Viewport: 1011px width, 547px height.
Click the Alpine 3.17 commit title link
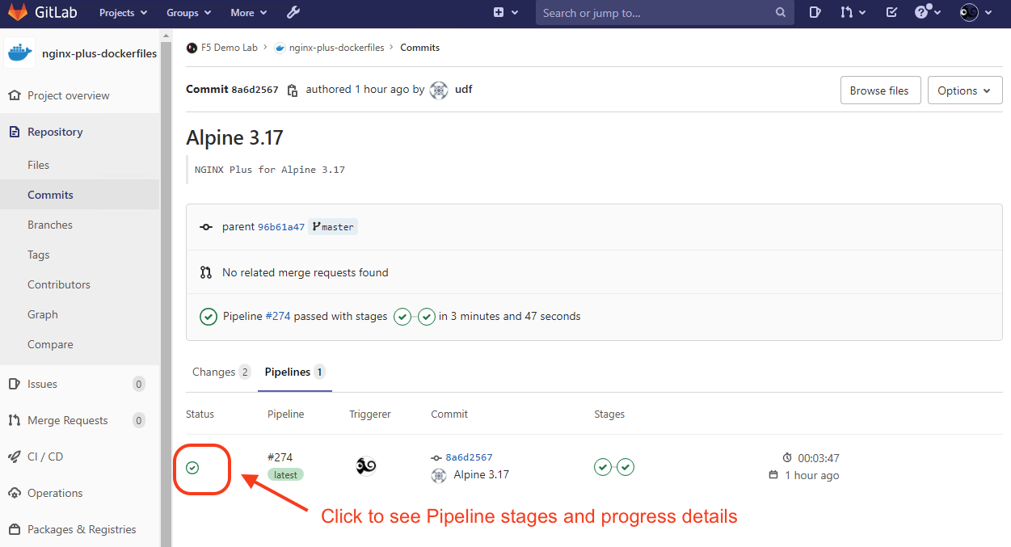[x=482, y=475]
